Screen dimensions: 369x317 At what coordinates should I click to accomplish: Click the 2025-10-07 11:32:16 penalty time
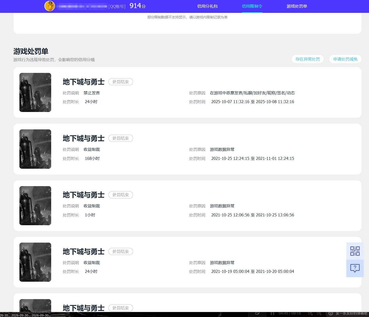pos(253,102)
